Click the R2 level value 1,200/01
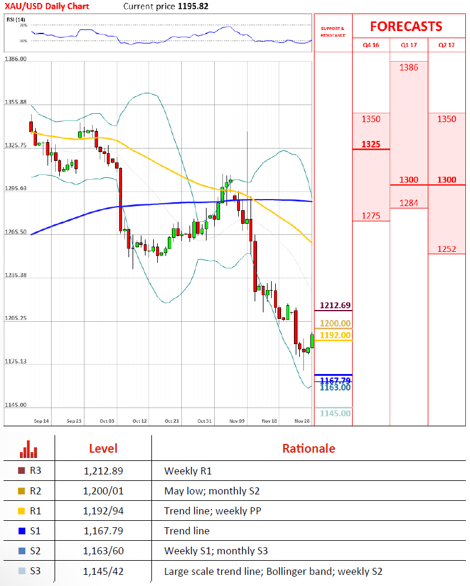Screen dimensions: 470x586 pyautogui.click(x=103, y=491)
